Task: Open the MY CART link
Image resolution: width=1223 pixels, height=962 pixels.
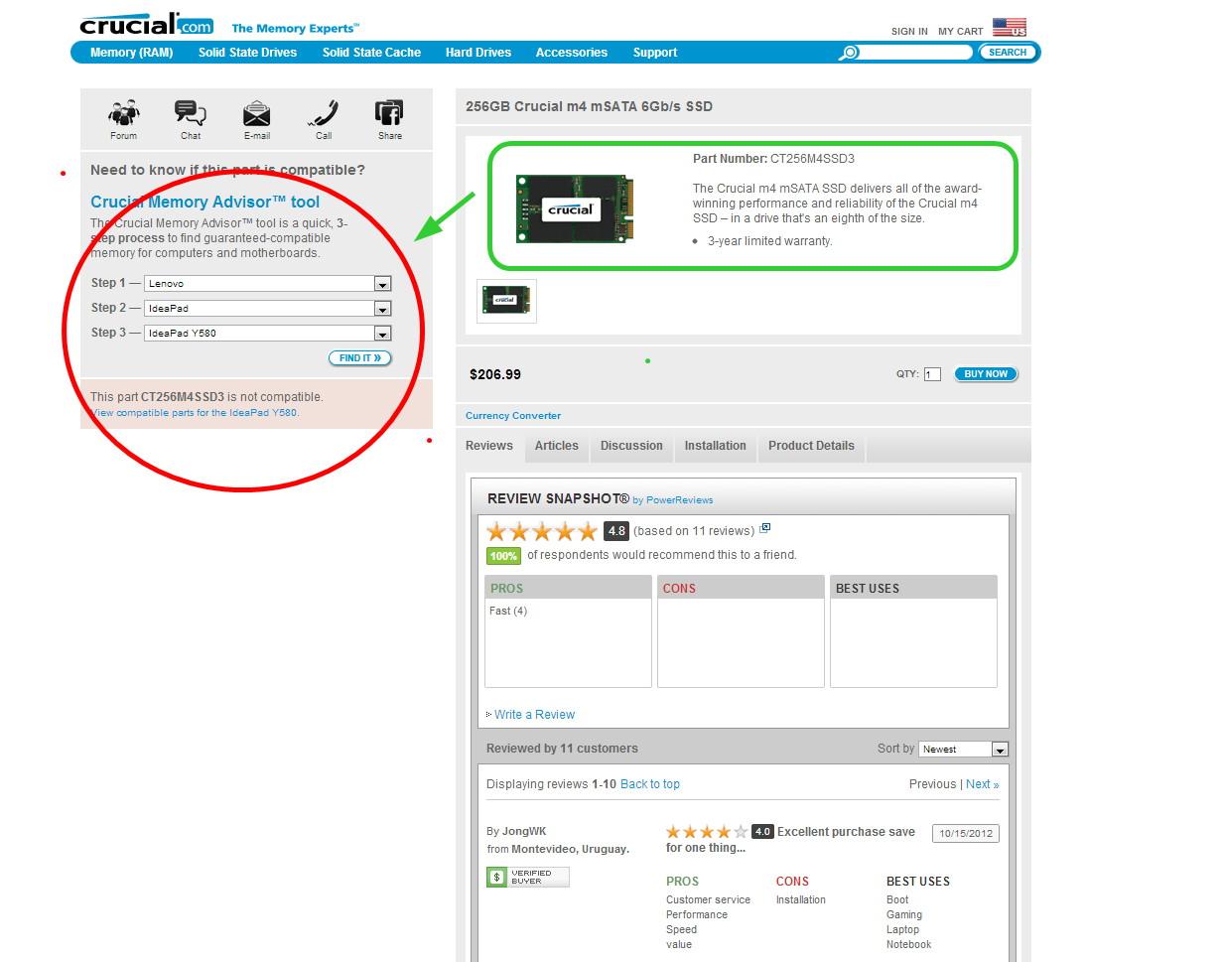Action: pos(960,32)
